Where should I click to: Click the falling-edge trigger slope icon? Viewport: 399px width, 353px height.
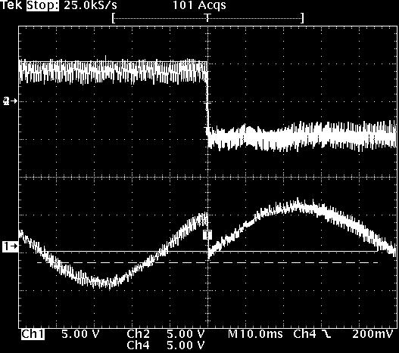tap(327, 335)
